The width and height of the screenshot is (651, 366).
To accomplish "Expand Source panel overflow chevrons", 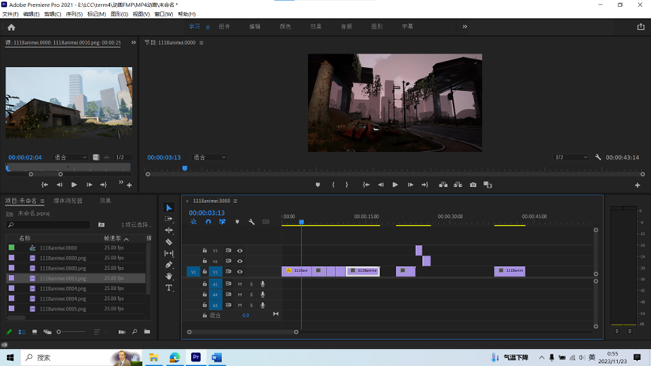I will click(x=133, y=42).
